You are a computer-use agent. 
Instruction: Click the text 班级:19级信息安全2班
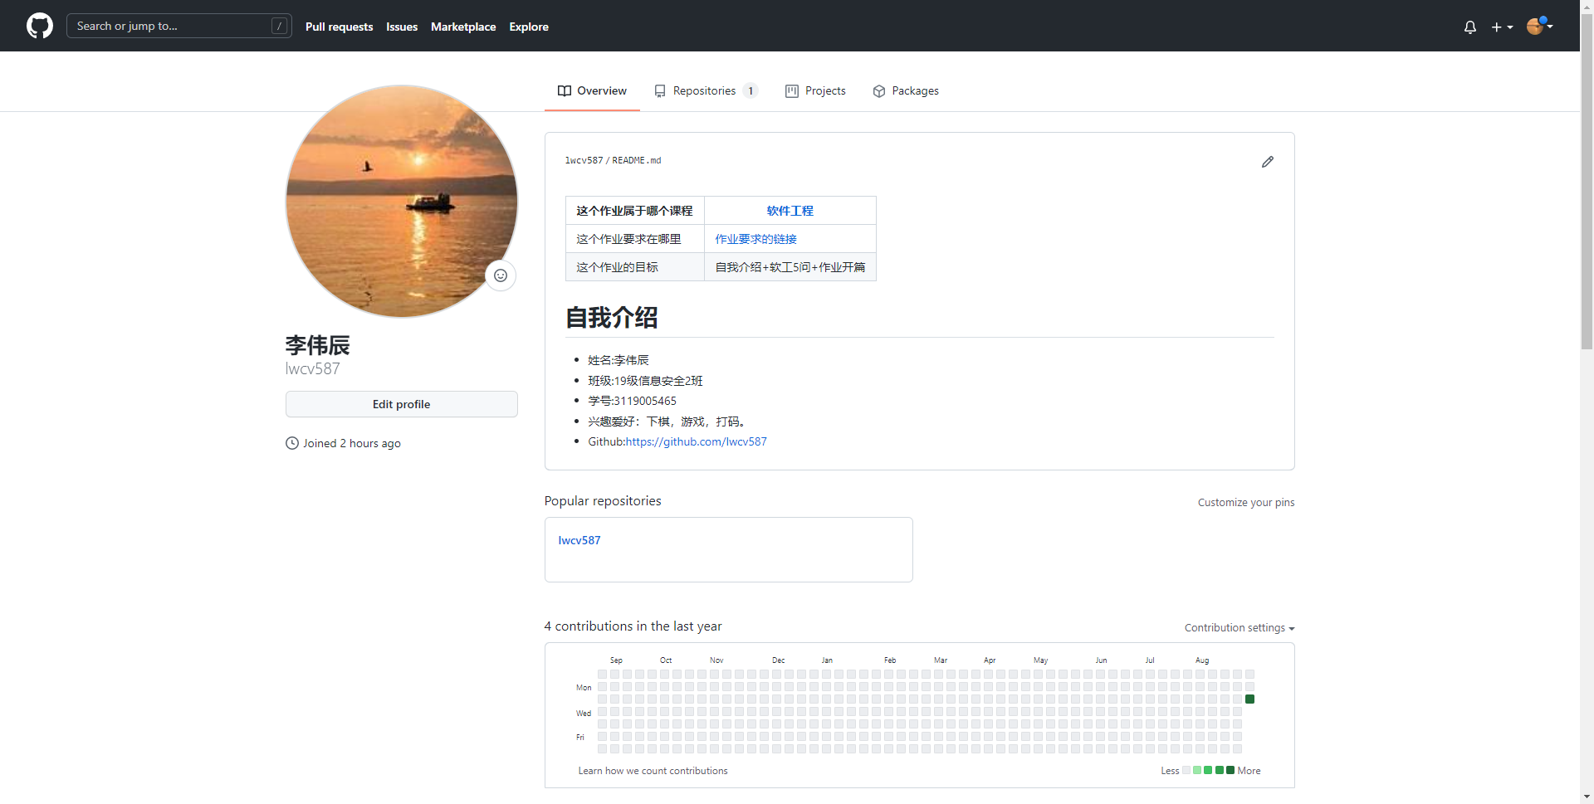[646, 381]
